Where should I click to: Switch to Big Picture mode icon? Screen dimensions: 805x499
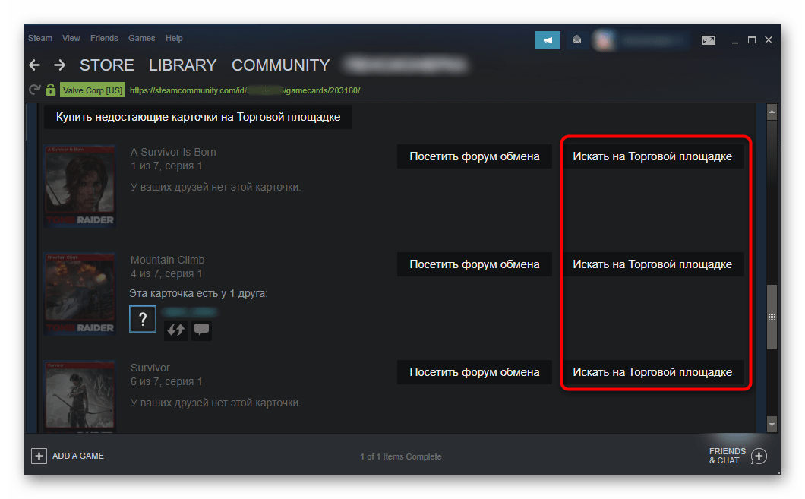(x=708, y=40)
